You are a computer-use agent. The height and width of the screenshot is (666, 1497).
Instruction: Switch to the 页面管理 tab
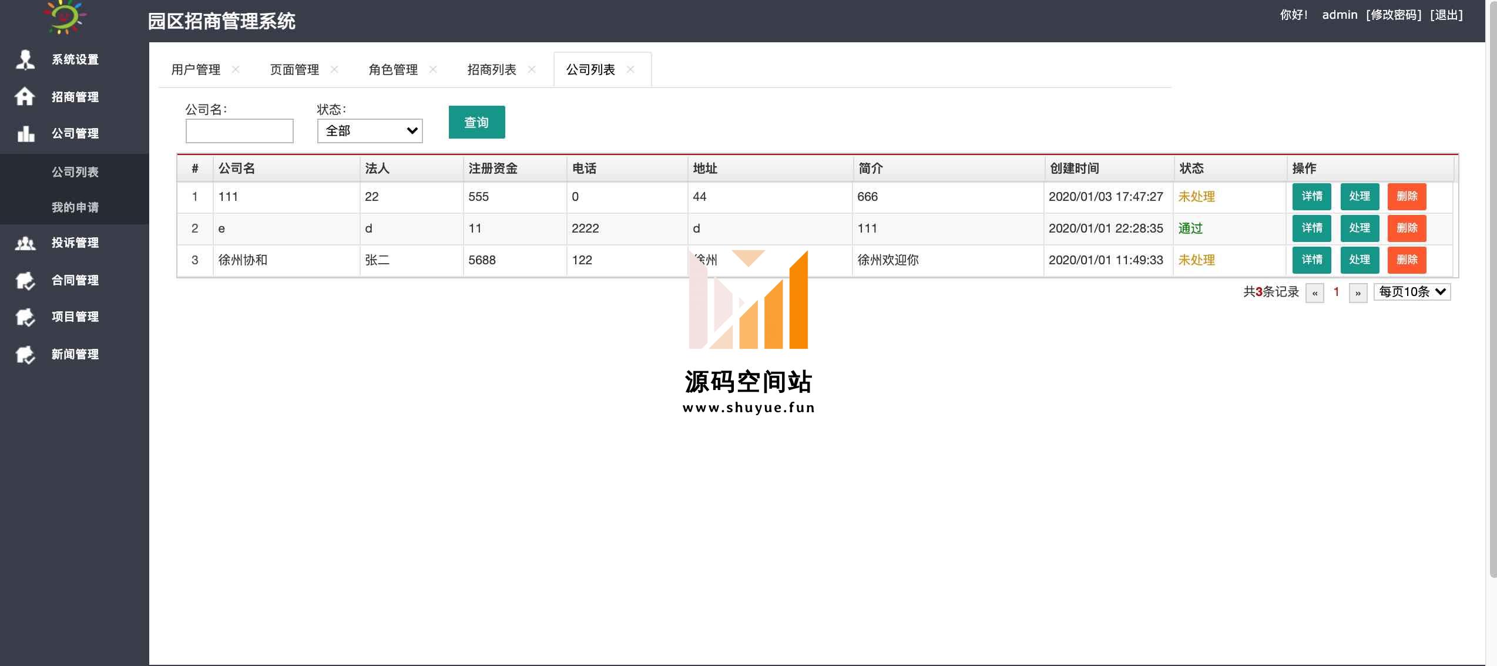[294, 69]
